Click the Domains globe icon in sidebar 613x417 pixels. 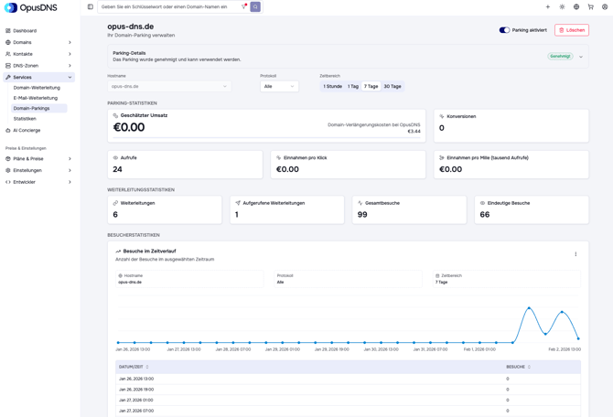[8, 42]
